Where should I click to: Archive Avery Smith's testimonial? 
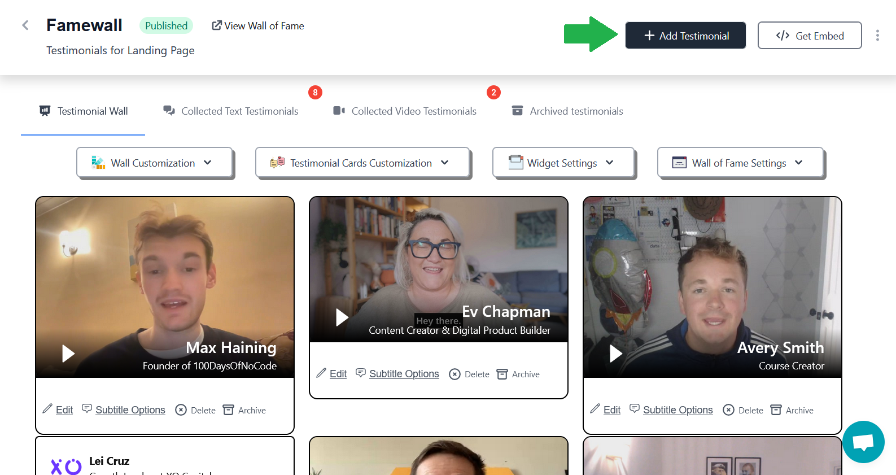tap(792, 411)
